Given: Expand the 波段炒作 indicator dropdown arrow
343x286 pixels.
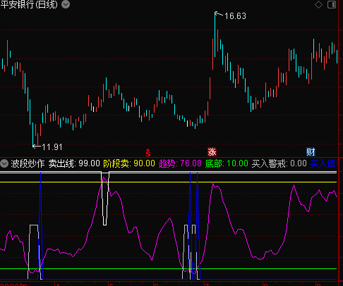Looking at the screenshot, I should pos(4,163).
